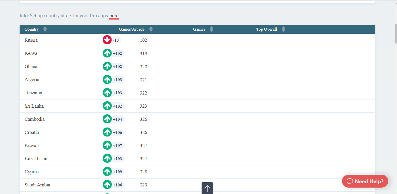Image resolution: width=397 pixels, height=194 pixels.
Task: Select the Kazakhstan country cell
Action: (x=59, y=158)
